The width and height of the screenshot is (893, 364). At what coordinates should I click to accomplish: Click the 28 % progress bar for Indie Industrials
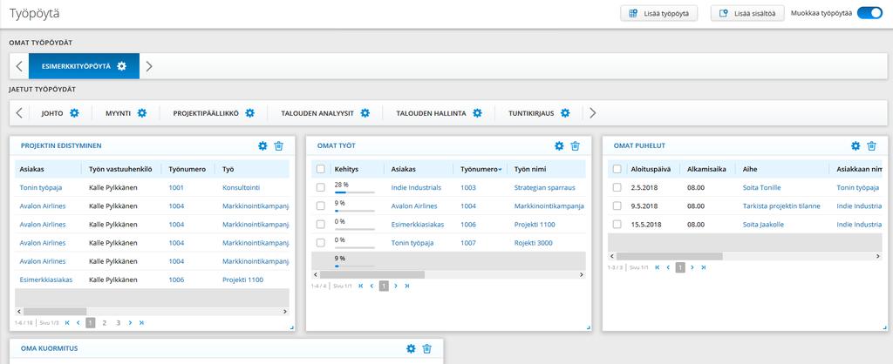point(355,192)
